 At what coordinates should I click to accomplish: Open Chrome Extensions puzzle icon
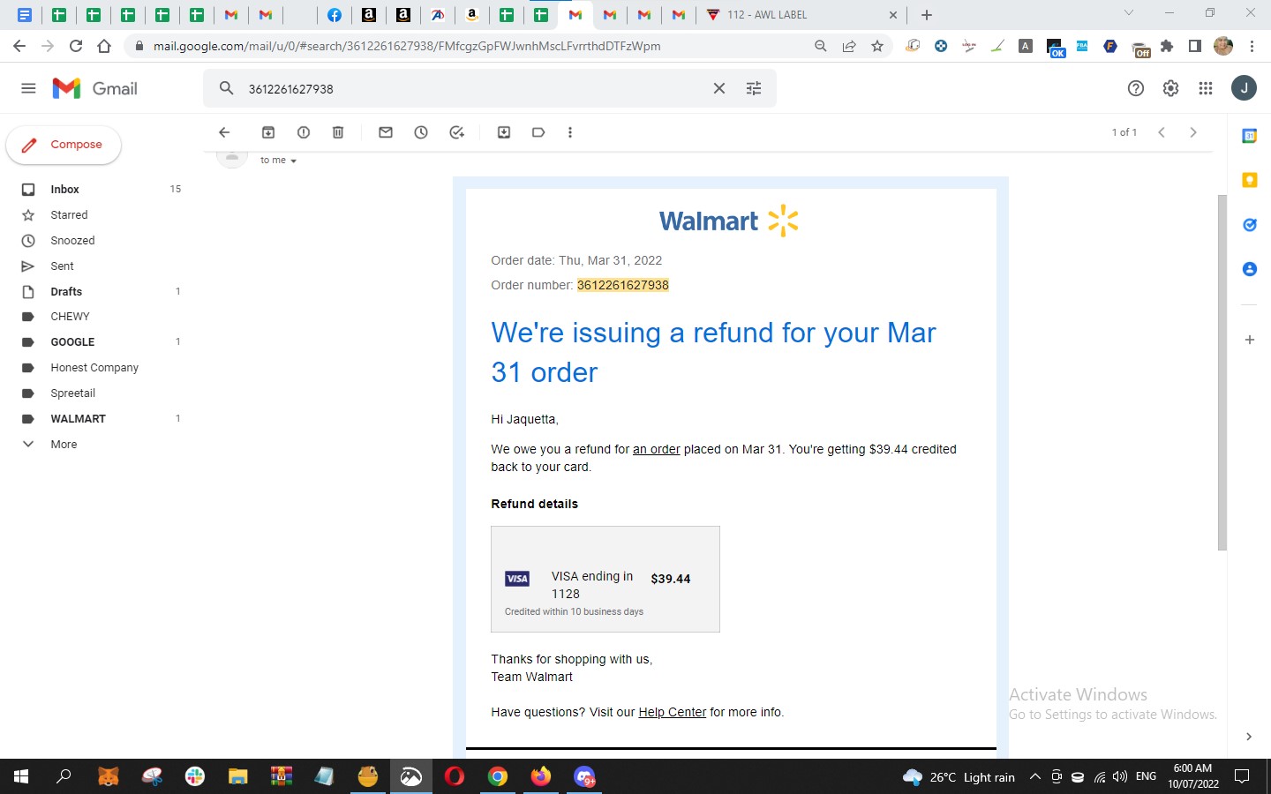click(x=1167, y=46)
